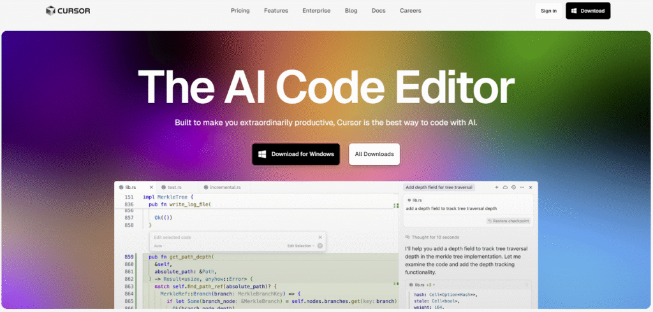Viewport: 653px width, 312px height.
Task: Click the submit circle in edit popup
Action: [x=320, y=246]
